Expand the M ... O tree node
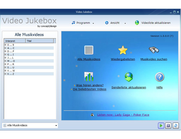Viewport: 181px width, 139px height. [5, 61]
